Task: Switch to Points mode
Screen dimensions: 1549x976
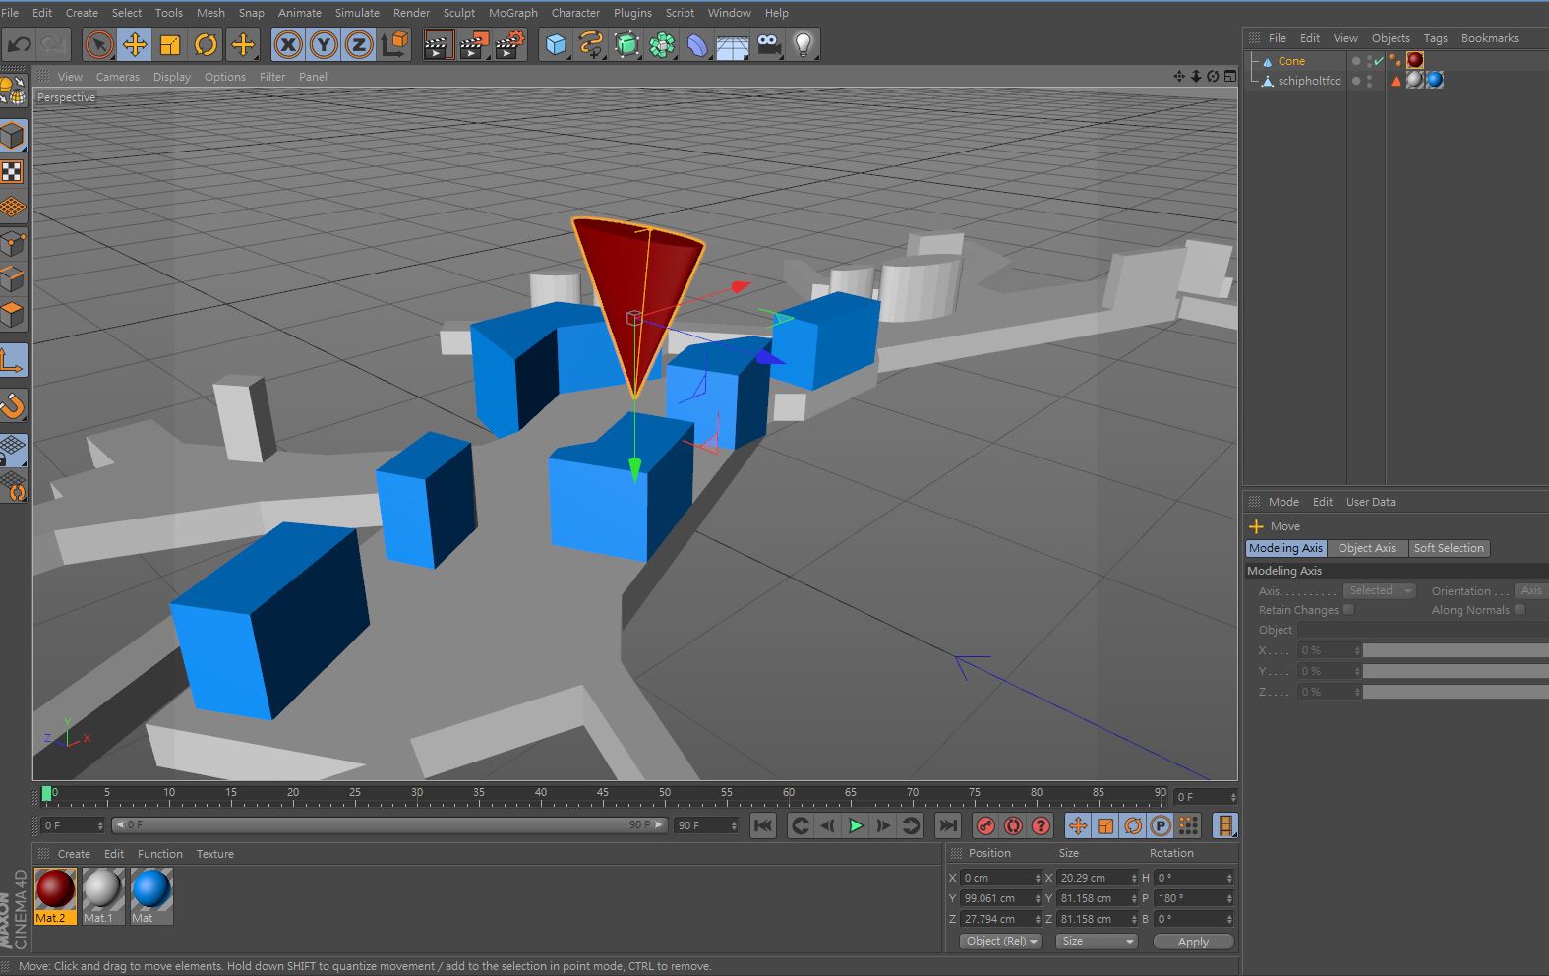Action: [x=13, y=243]
